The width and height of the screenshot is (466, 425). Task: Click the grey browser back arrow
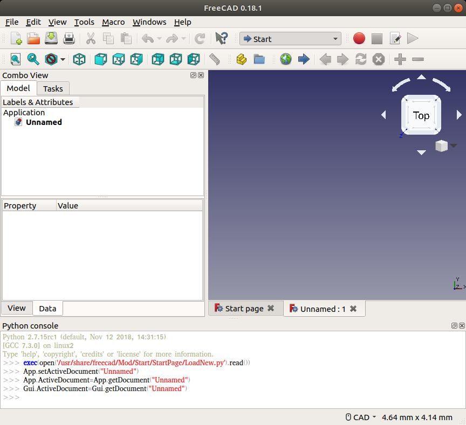pyautogui.click(x=325, y=59)
